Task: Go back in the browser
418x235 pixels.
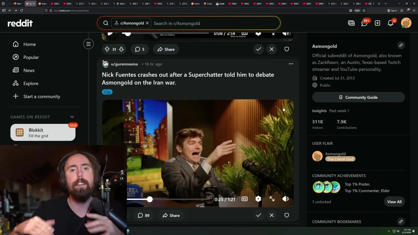Action: click(x=10, y=10)
